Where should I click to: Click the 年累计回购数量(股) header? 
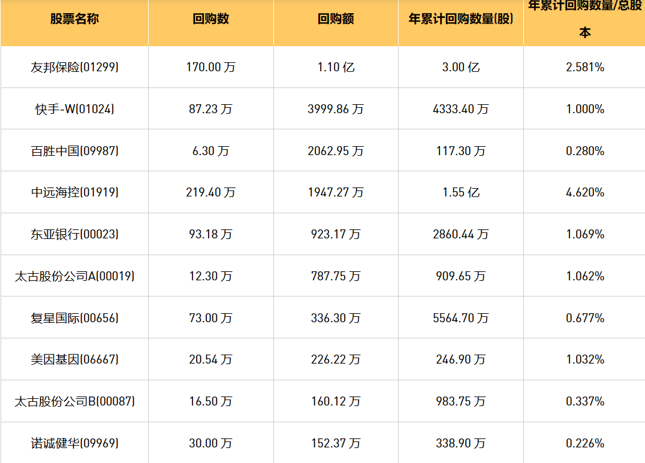tap(460, 19)
